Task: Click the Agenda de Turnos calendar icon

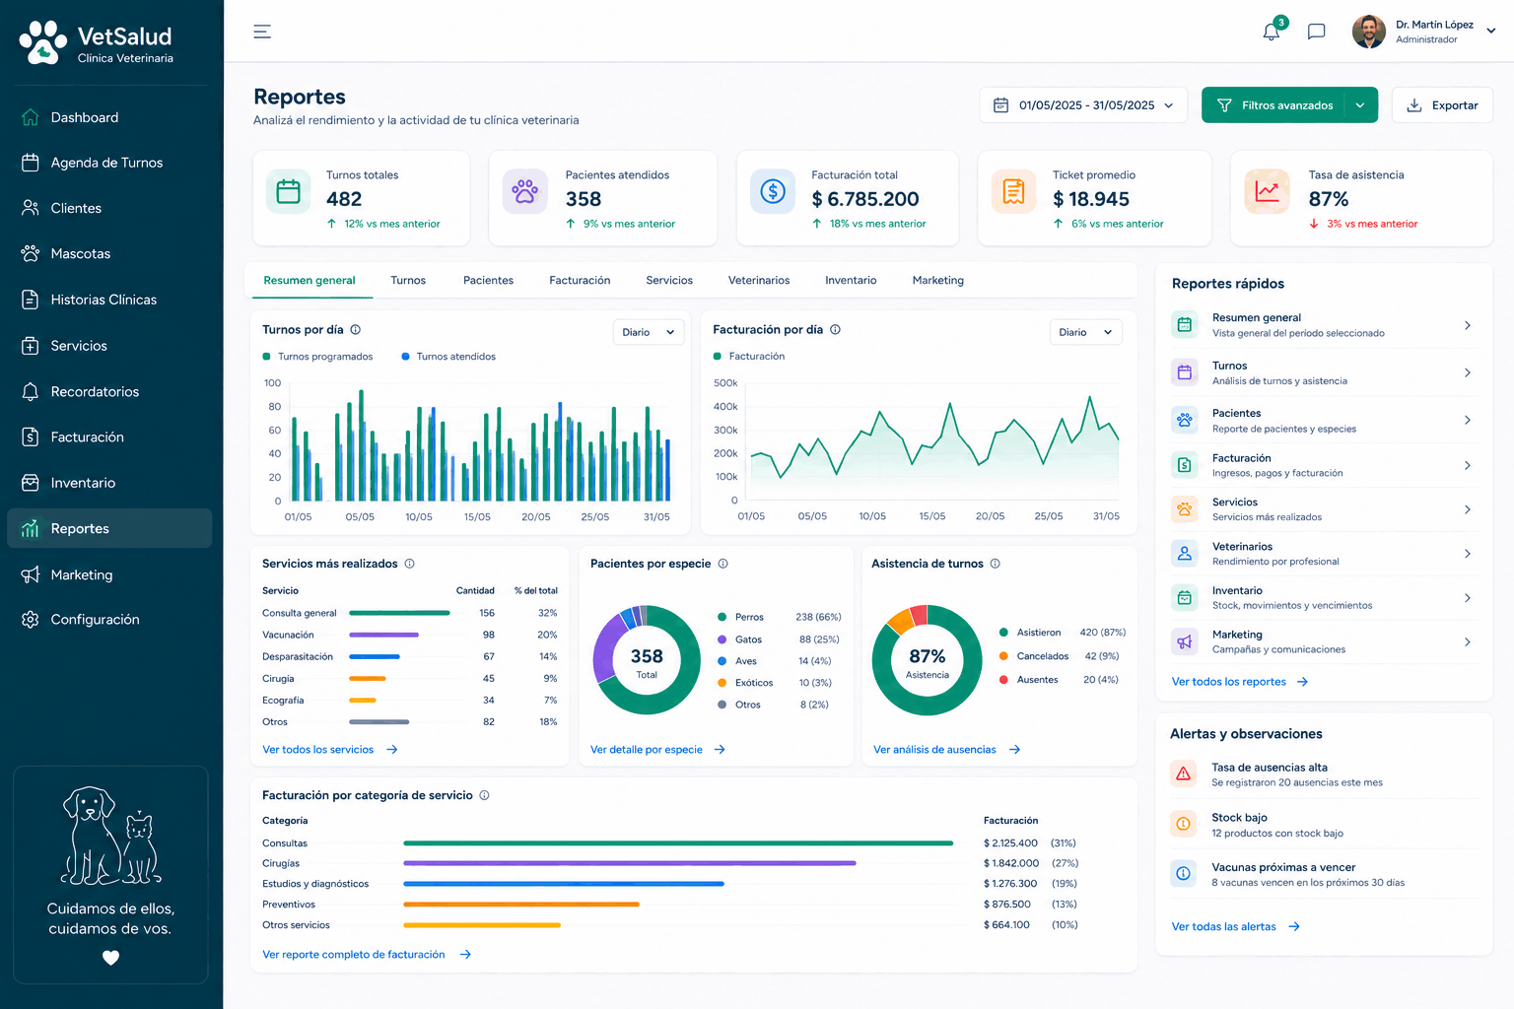Action: coord(31,163)
